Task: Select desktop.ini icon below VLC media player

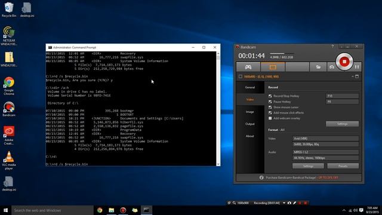Action: [9, 184]
